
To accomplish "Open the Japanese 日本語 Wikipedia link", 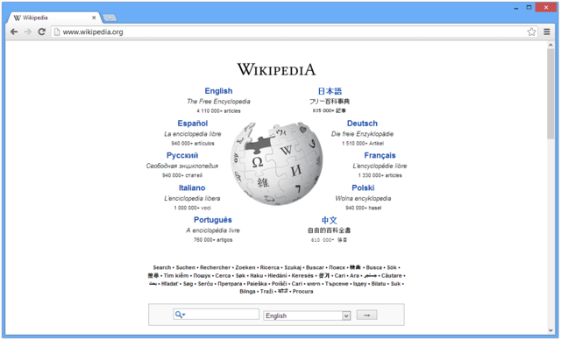I will [330, 91].
